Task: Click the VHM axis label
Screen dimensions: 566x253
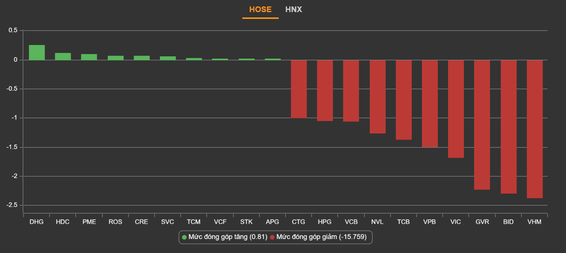Action: click(534, 222)
